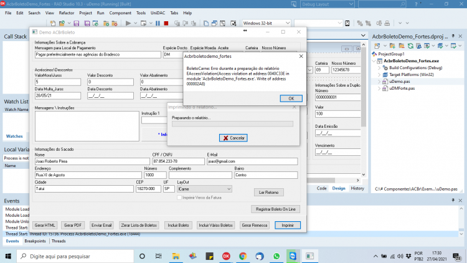The width and height of the screenshot is (467, 263).
Task: Open the LayOut lCarne combo box
Action: coord(204,189)
